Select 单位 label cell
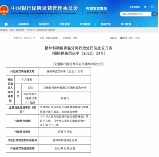The image size is (159, 157). tap(18, 94)
